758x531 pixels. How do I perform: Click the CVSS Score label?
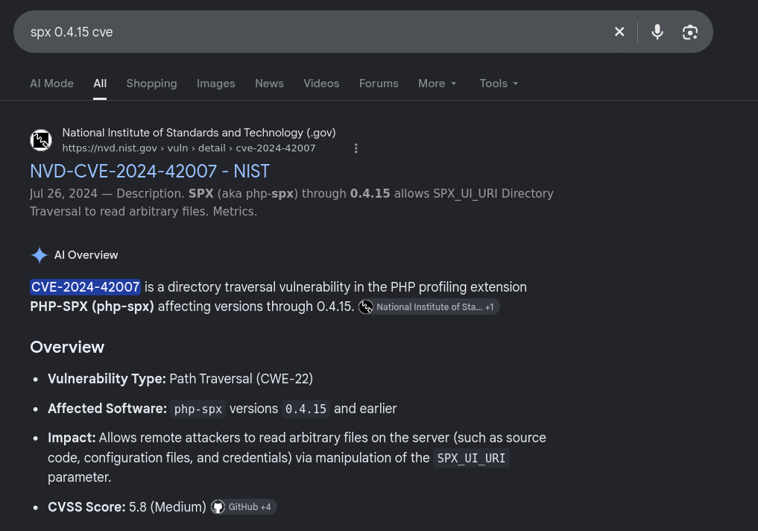pyautogui.click(x=86, y=507)
